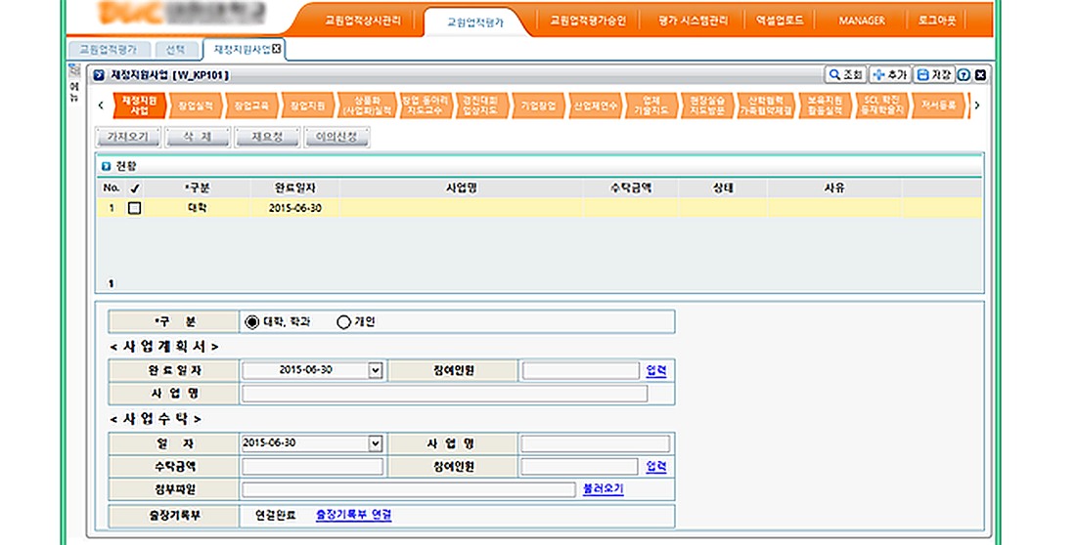The width and height of the screenshot is (1076, 545).
Task: Open the 완료일자 date dropdown
Action: pyautogui.click(x=375, y=370)
